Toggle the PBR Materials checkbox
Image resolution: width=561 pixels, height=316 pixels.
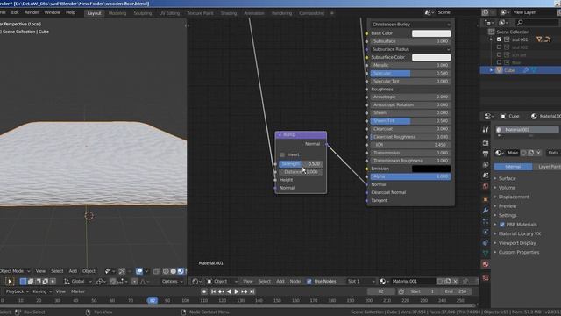(x=502, y=225)
